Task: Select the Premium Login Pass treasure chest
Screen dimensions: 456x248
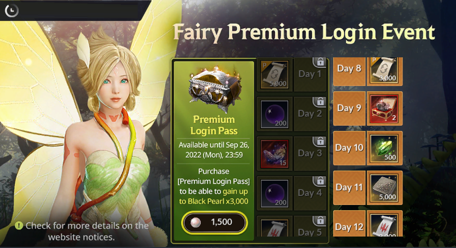Action: (x=214, y=89)
